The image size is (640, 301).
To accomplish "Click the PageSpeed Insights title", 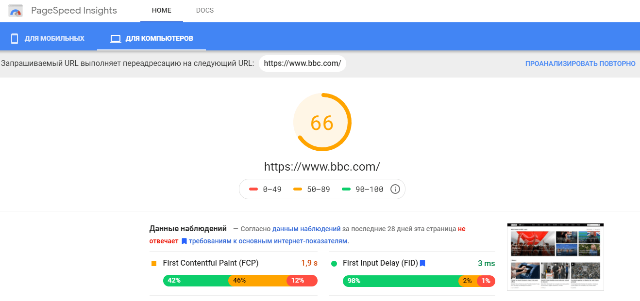I will coord(74,11).
